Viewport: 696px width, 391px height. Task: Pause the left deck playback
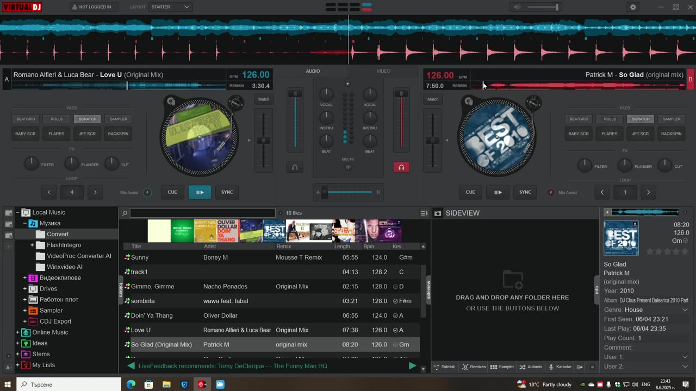pos(200,192)
